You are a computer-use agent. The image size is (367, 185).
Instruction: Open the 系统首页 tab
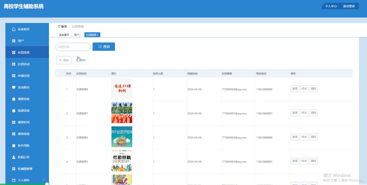click(x=64, y=35)
